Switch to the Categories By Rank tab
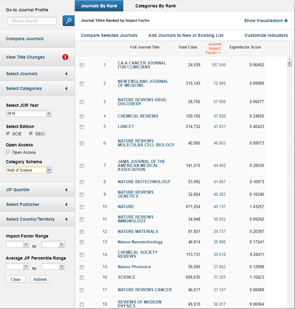 click(x=155, y=6)
